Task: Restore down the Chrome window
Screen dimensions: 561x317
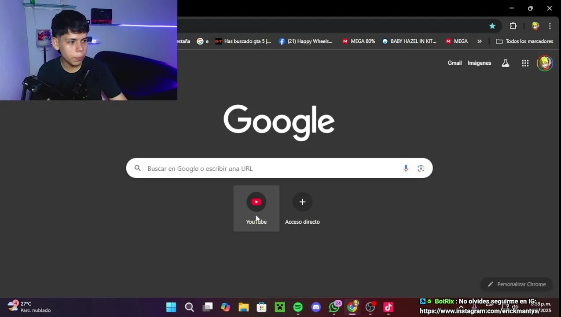Action: 531,8
